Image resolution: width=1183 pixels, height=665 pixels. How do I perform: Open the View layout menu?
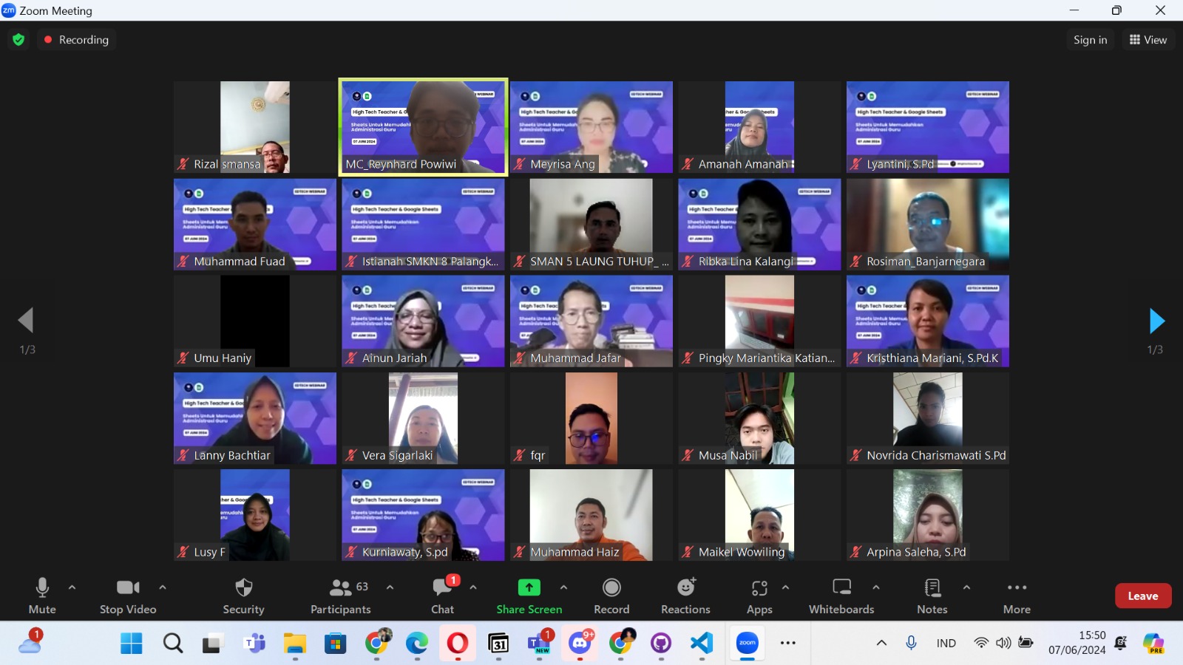pyautogui.click(x=1148, y=40)
